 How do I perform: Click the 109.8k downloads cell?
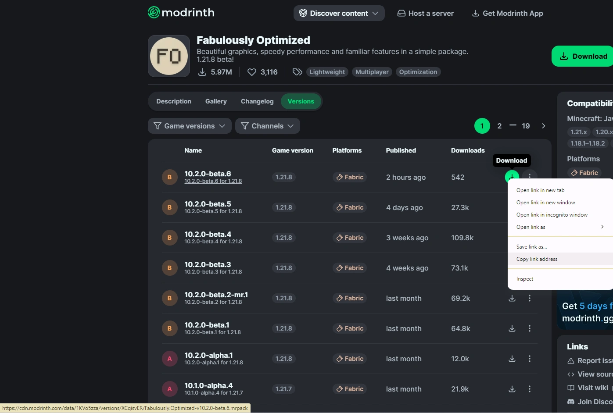coord(462,238)
